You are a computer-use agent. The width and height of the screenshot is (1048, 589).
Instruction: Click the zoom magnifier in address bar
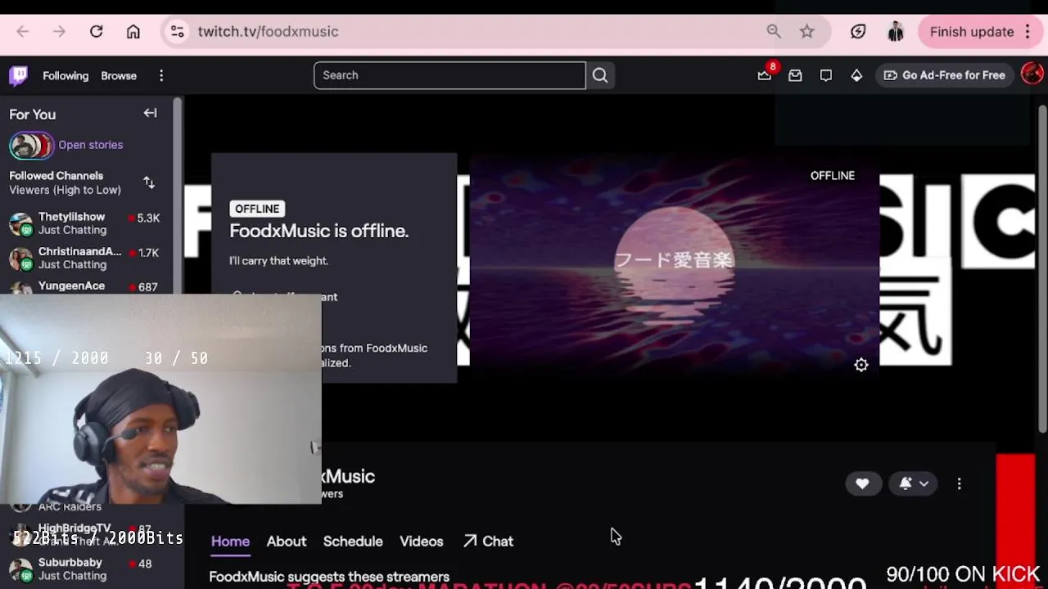(774, 31)
